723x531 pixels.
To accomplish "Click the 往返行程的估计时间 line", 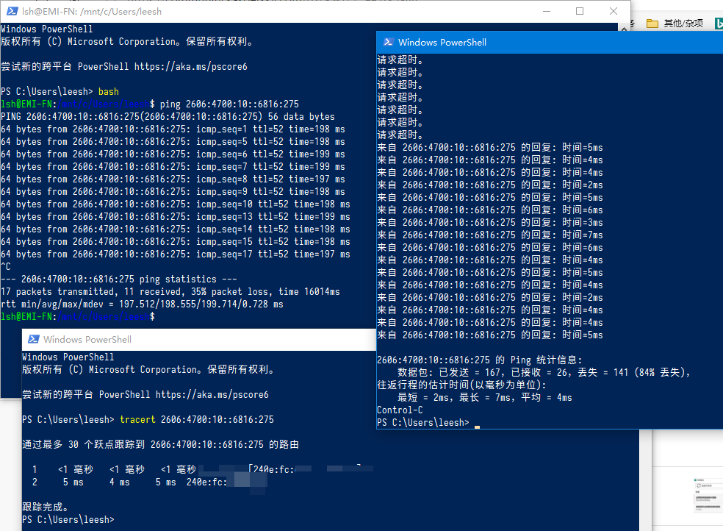I will coord(461,385).
